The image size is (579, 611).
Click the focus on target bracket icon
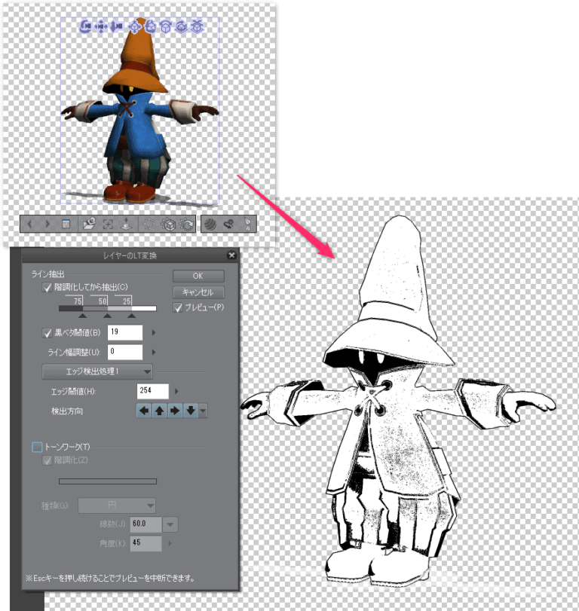pyautogui.click(x=108, y=224)
